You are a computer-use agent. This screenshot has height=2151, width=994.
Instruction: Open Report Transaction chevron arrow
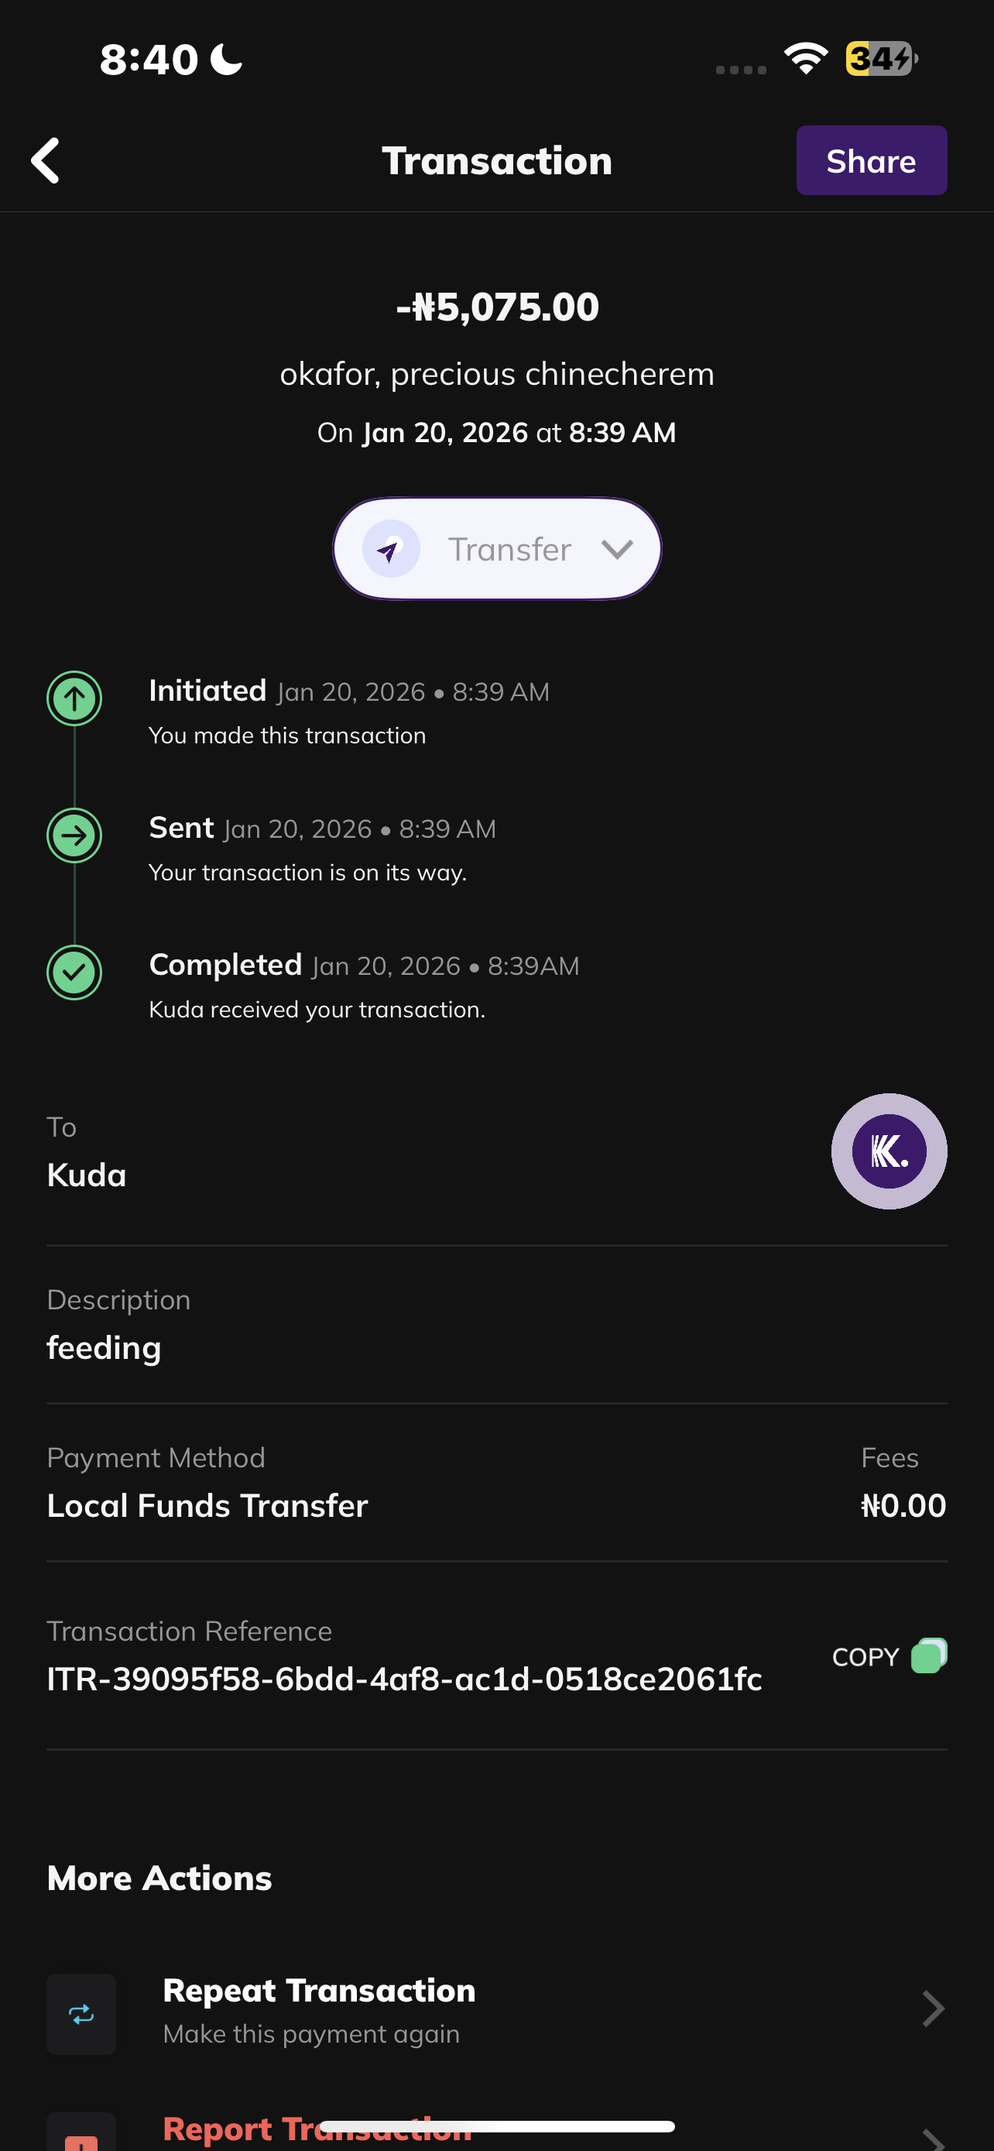pyautogui.click(x=932, y=2138)
